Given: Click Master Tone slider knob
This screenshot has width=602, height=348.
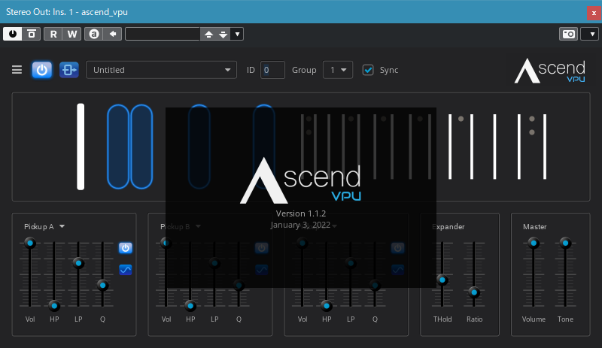Looking at the screenshot, I should click(x=565, y=243).
